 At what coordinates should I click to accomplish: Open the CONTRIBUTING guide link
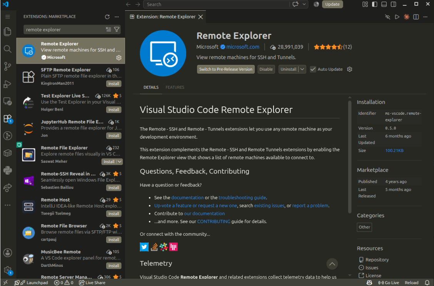(214, 222)
